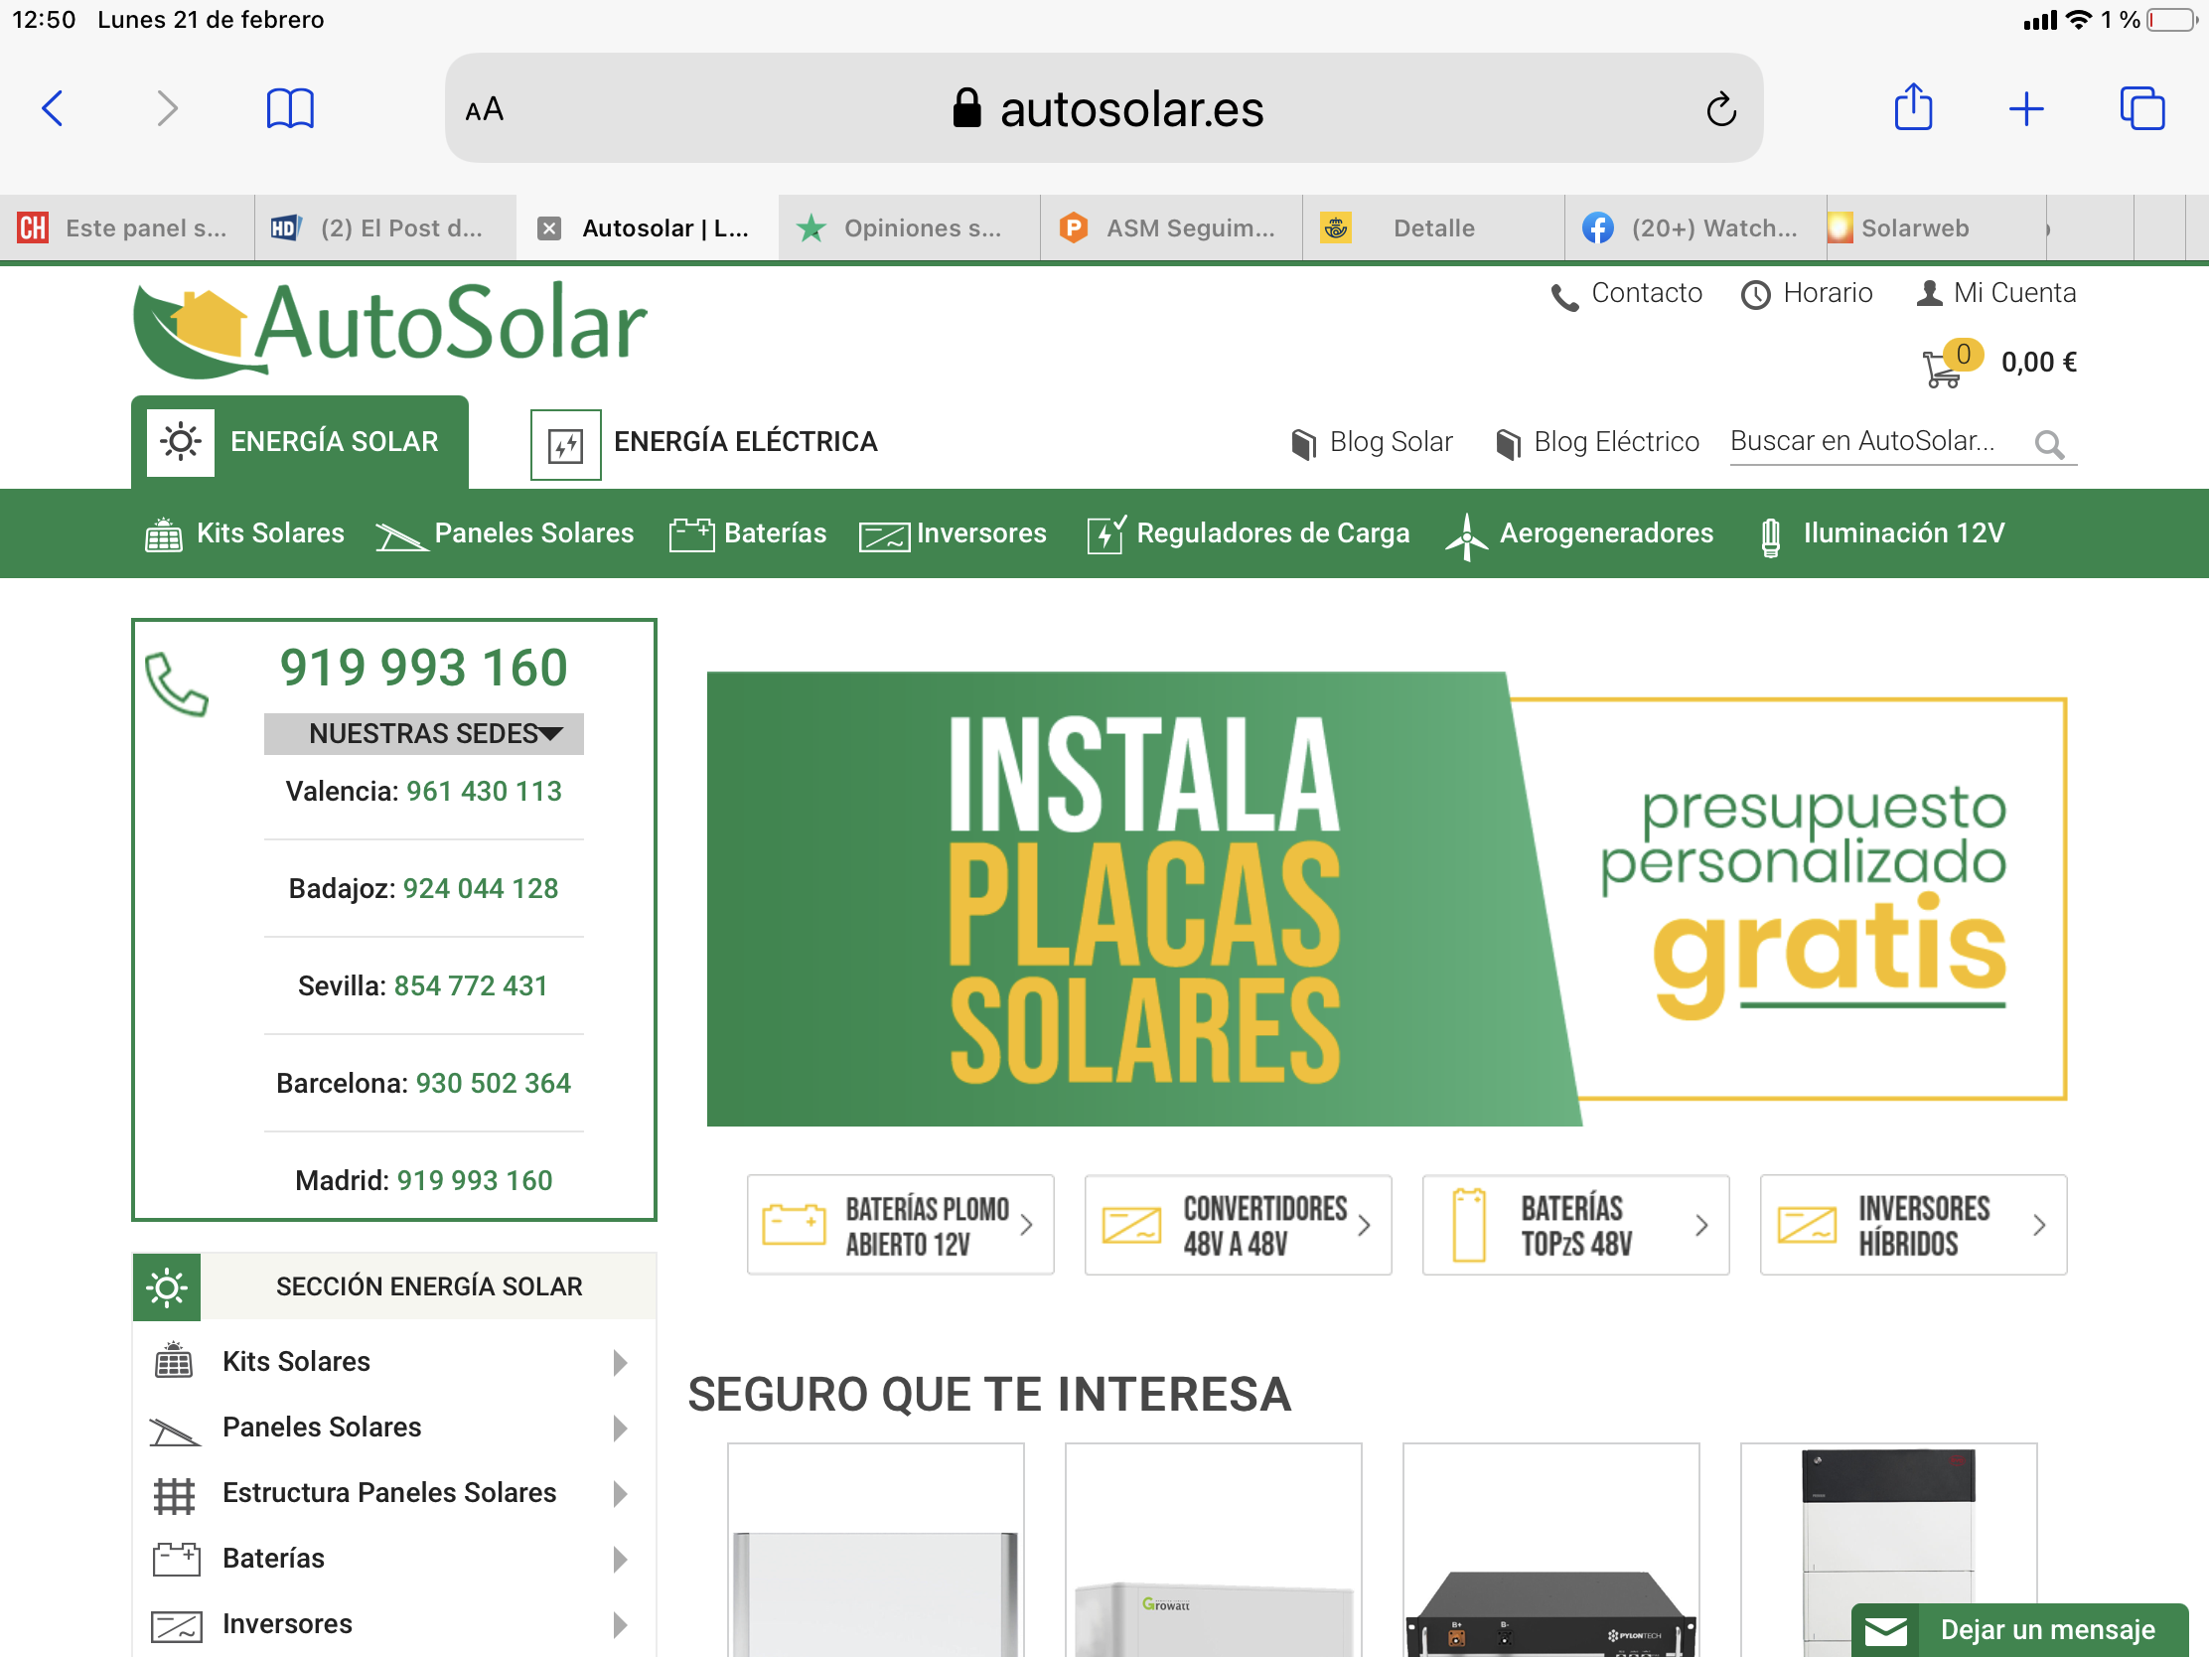Click the Horario clock icon
This screenshot has width=2209, height=1657.
(1755, 295)
